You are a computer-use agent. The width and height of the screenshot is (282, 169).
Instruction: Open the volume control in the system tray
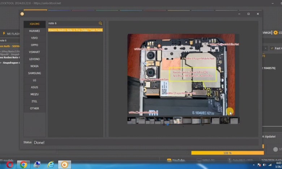(265, 165)
